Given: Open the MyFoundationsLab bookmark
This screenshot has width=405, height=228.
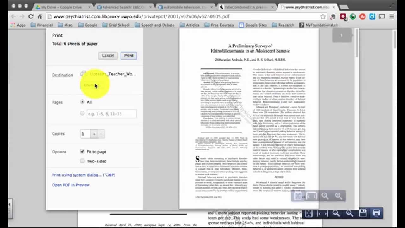Looking at the screenshot, I should pyautogui.click(x=320, y=25).
